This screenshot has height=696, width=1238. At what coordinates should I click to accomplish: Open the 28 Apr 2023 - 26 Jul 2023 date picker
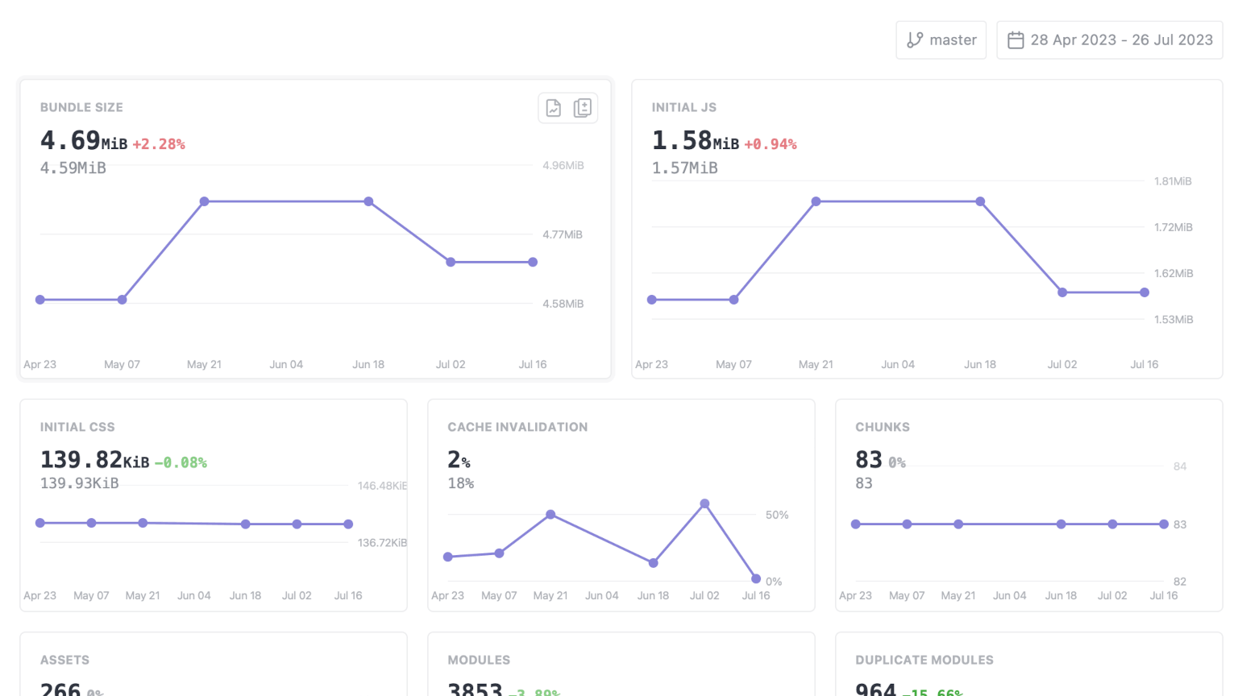click(1110, 39)
